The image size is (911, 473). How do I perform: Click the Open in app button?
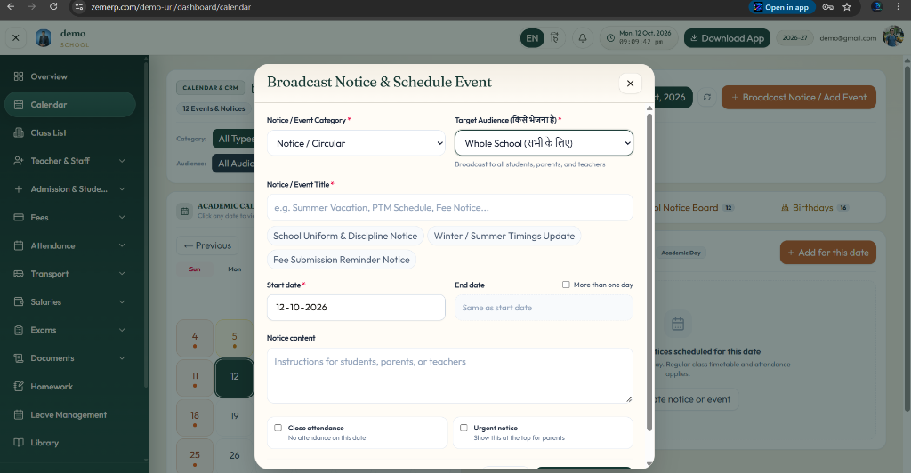[x=782, y=7]
